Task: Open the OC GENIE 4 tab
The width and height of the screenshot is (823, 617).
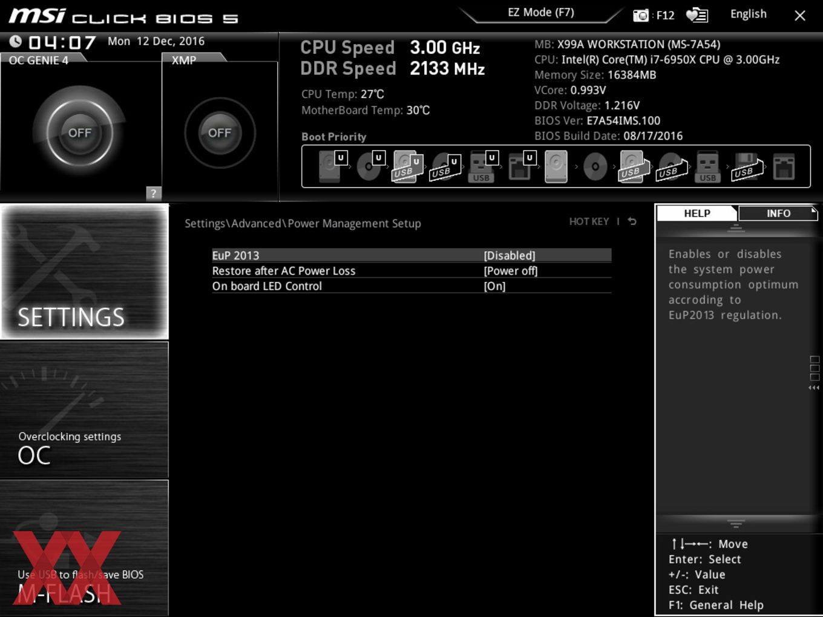Action: pyautogui.click(x=39, y=60)
